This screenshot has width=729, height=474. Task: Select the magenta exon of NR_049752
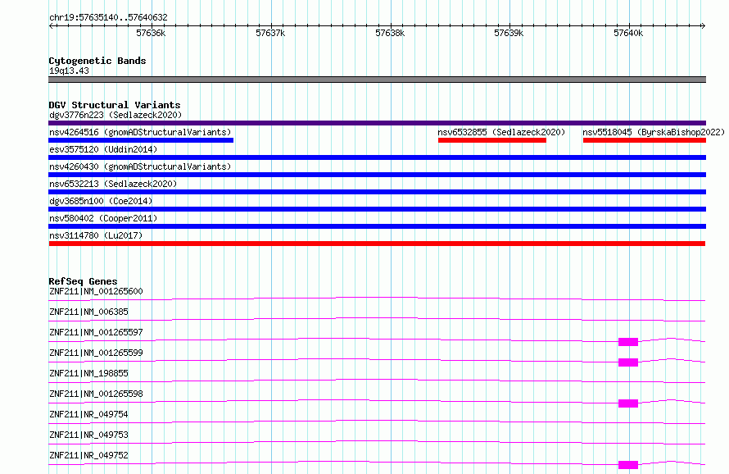628,465
